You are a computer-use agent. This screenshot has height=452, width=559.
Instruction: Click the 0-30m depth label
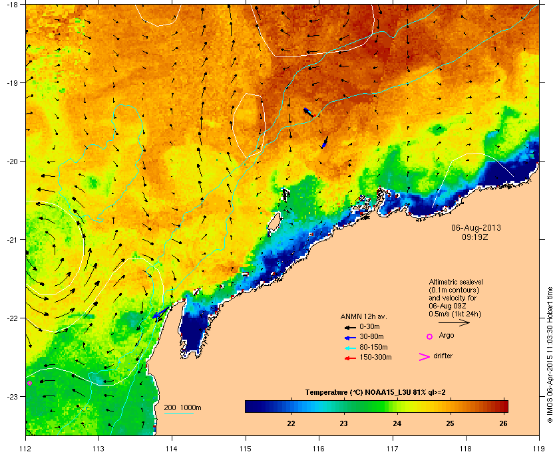[369, 326]
